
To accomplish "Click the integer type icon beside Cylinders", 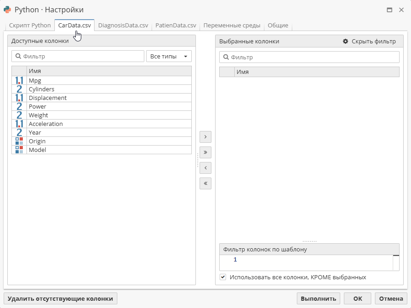I will click(19, 89).
